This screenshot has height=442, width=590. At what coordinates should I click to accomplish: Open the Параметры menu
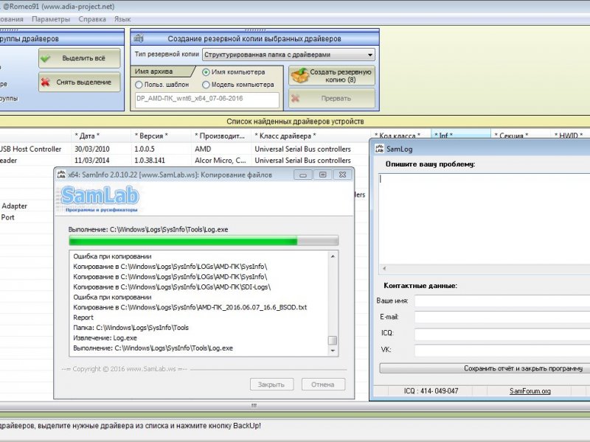(x=51, y=19)
